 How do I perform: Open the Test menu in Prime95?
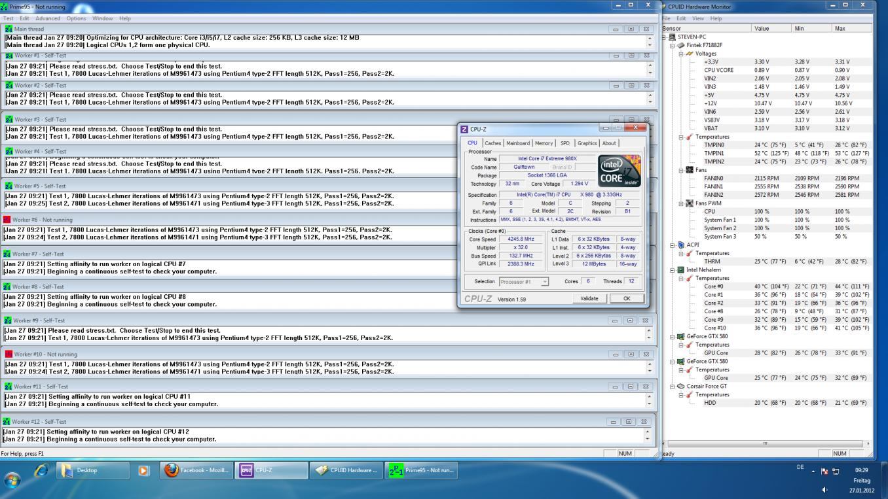pos(9,18)
